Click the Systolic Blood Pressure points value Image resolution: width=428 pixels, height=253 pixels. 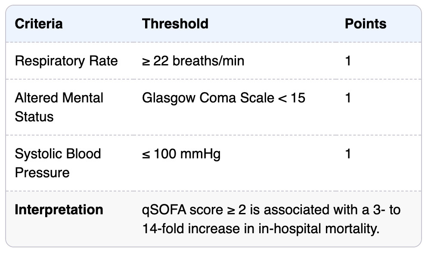click(348, 154)
